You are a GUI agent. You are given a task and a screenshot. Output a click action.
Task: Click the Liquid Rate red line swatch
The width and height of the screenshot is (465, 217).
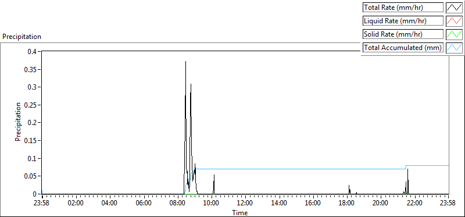(x=455, y=21)
